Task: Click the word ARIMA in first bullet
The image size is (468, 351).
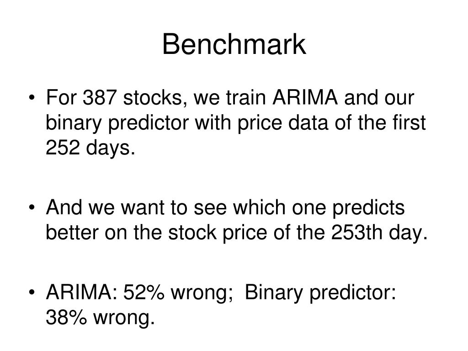Action: [x=305, y=97]
